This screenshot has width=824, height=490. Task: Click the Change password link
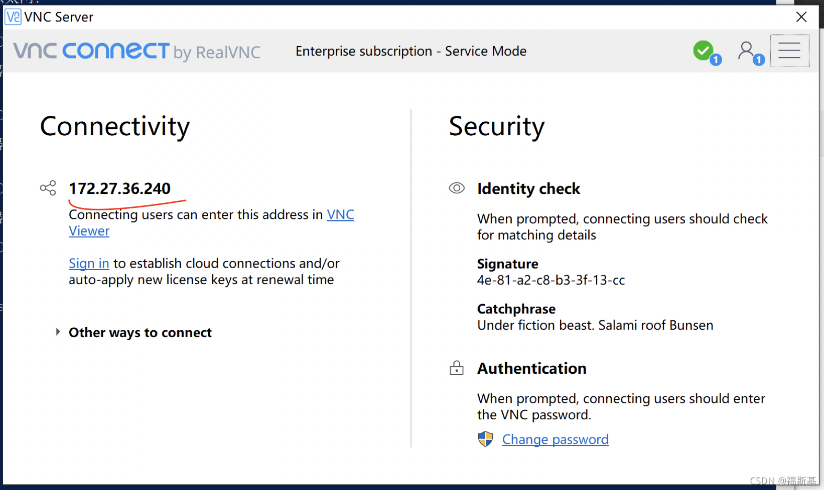[555, 439]
